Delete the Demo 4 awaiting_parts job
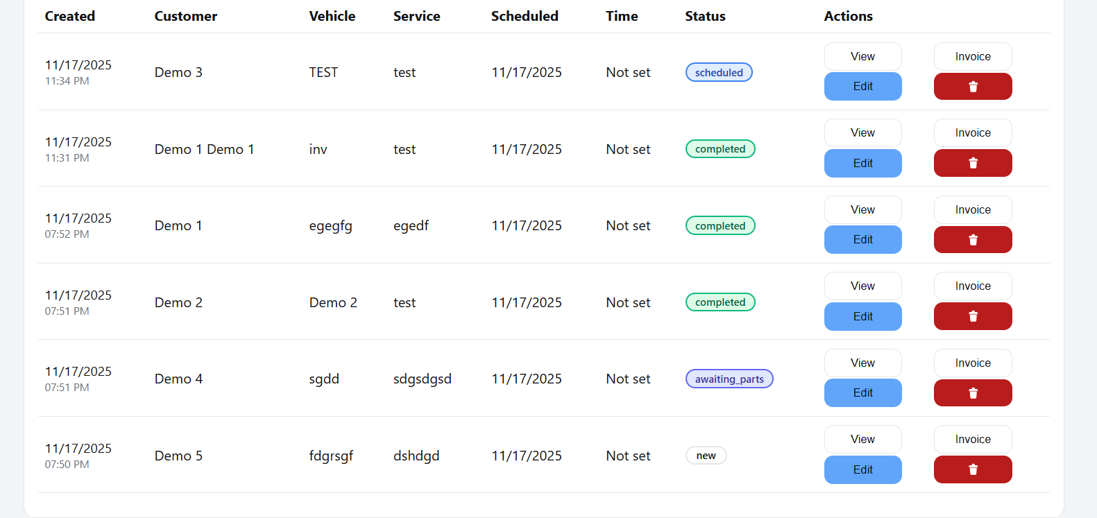The width and height of the screenshot is (1097, 518). pyautogui.click(x=972, y=393)
